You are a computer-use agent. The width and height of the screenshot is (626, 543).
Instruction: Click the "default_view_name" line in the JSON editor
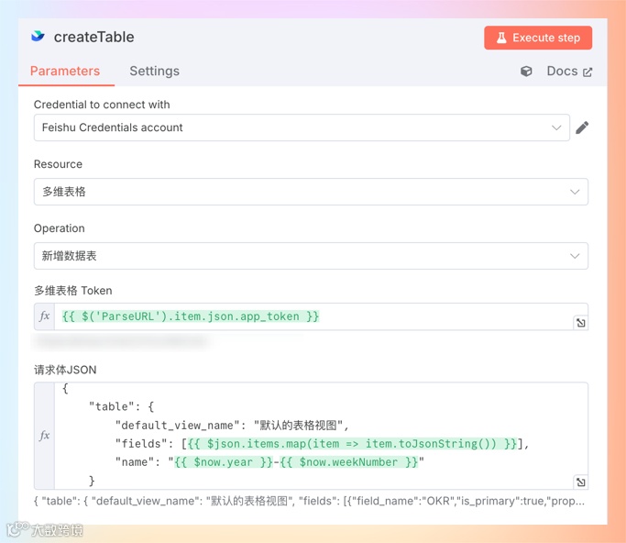(232, 425)
